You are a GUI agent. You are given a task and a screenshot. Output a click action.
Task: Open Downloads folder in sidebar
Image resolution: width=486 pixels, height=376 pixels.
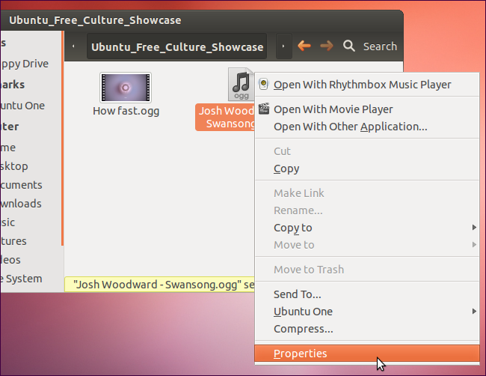pos(21,204)
